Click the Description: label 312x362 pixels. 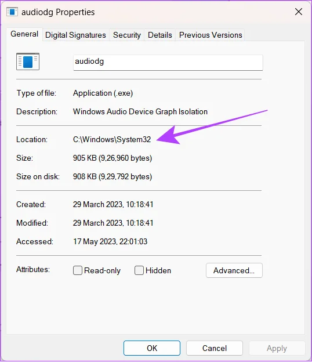37,112
